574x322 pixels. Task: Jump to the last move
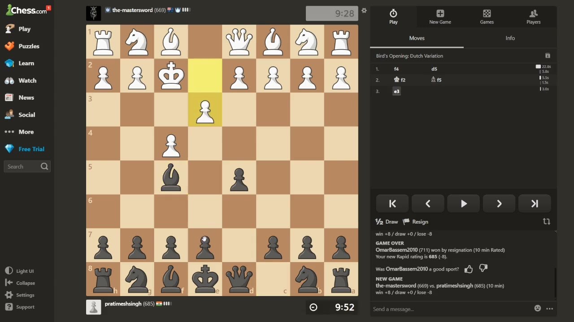[535, 203]
